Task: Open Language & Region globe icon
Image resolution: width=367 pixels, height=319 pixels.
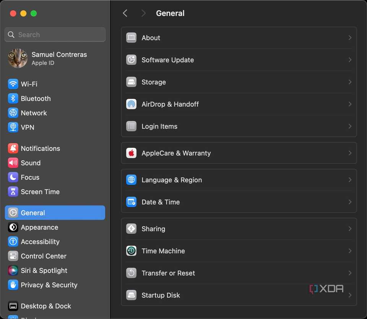Action: [x=131, y=180]
